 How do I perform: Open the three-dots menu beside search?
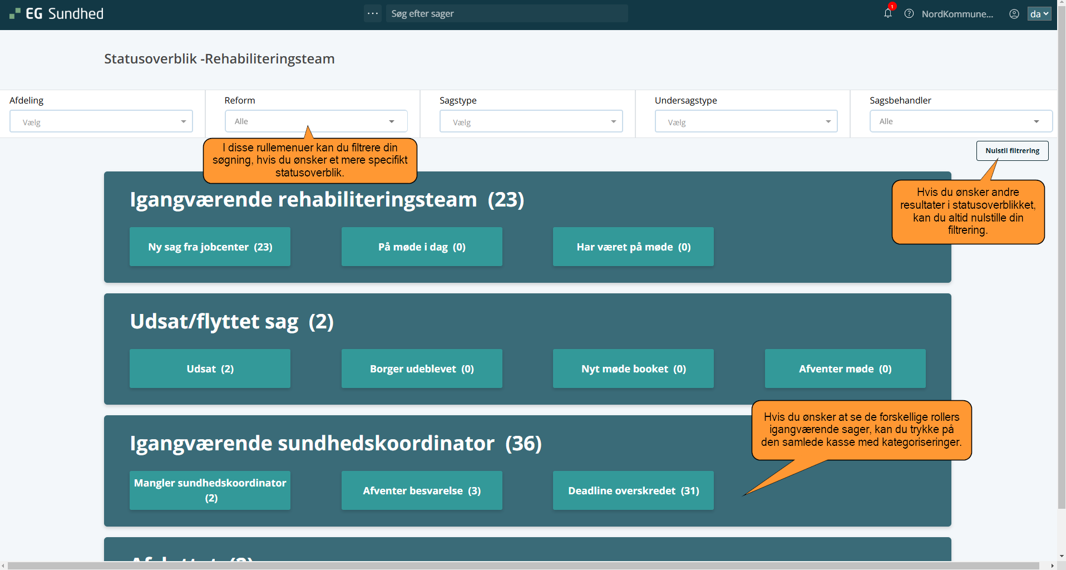click(373, 13)
